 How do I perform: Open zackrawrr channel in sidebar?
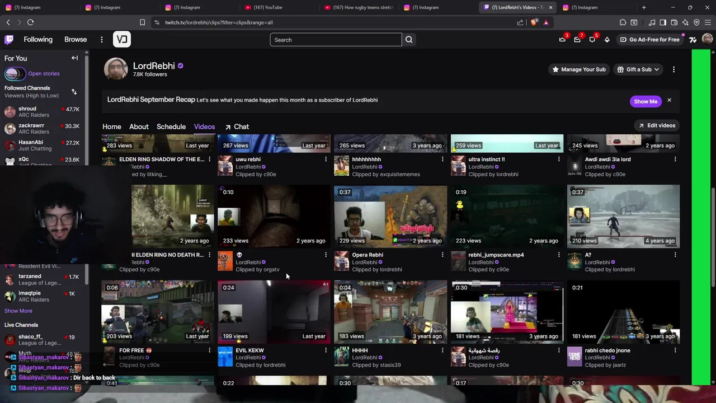point(42,129)
